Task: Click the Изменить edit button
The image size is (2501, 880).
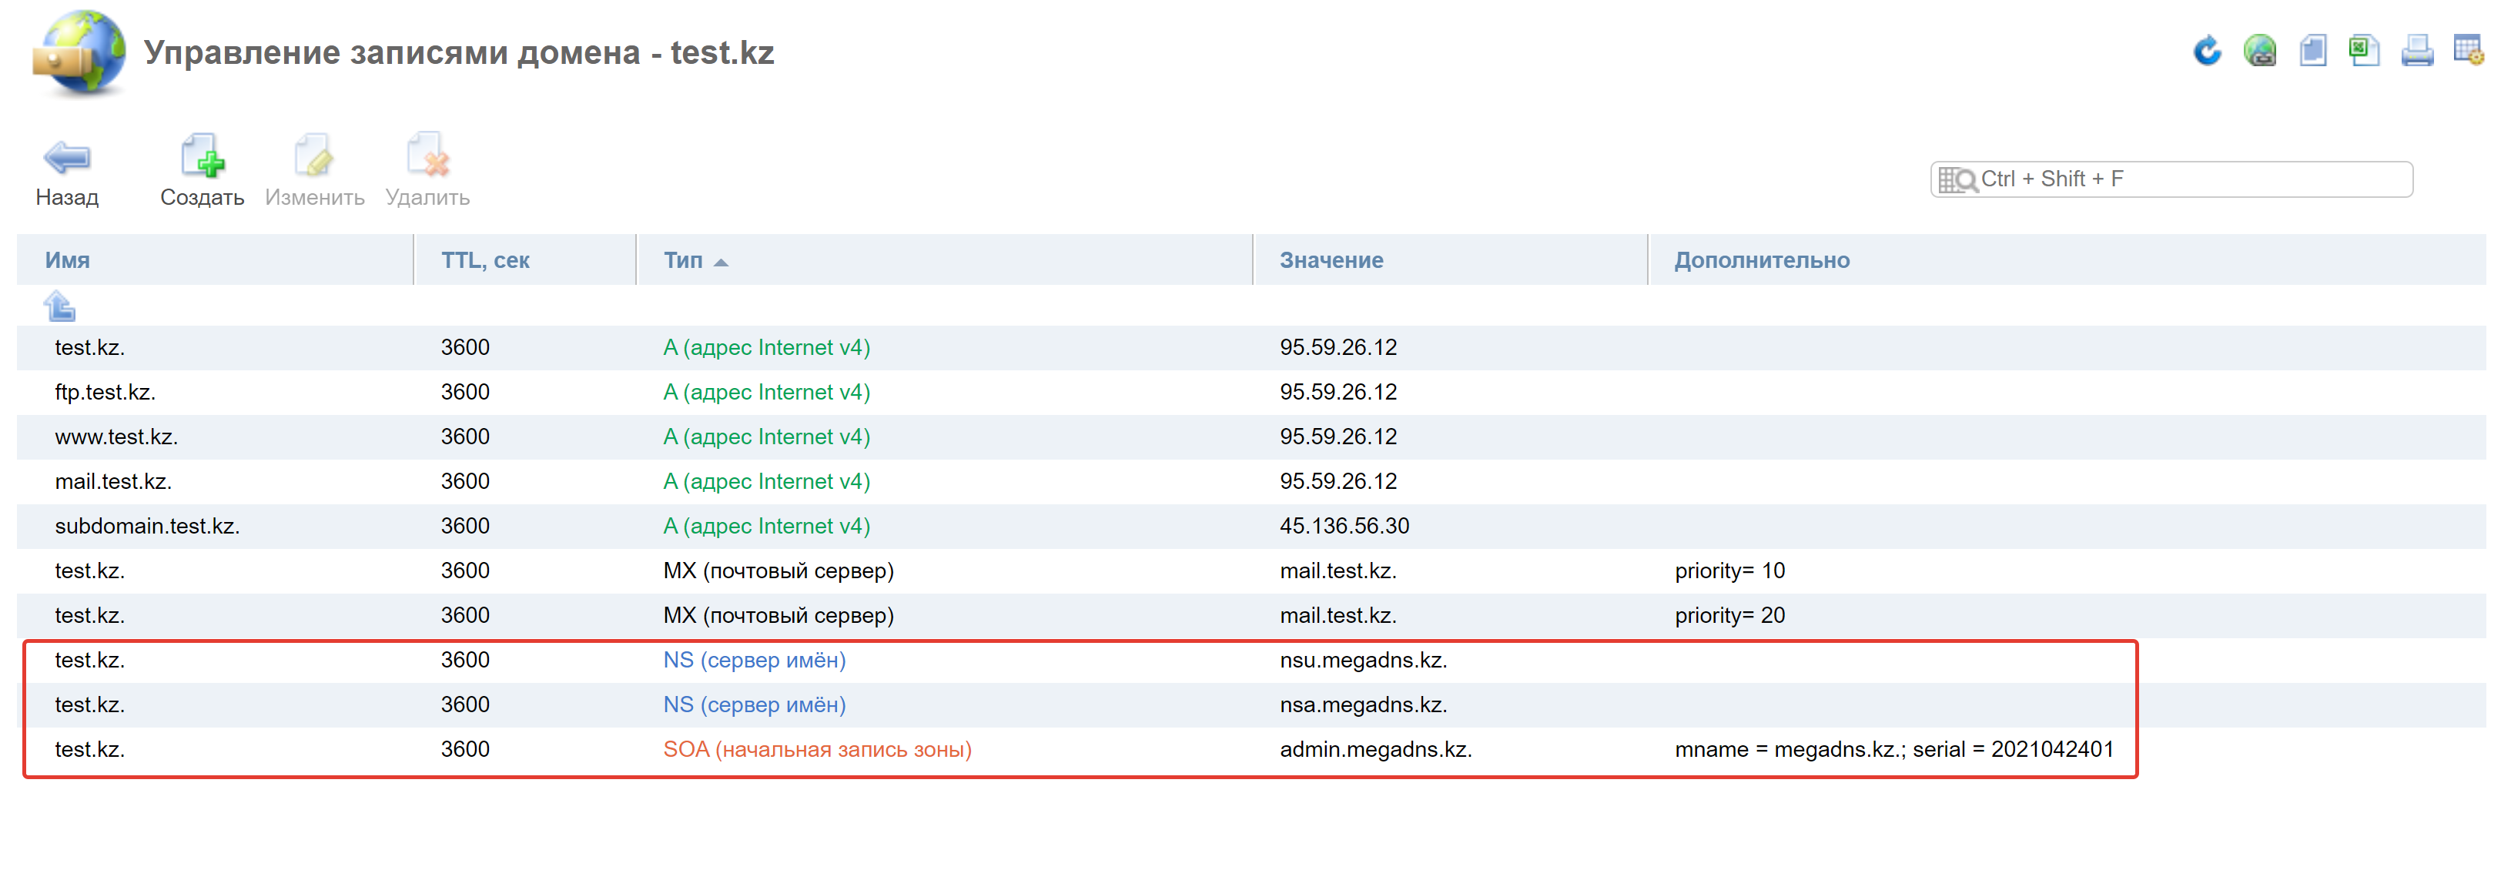Action: 315,171
